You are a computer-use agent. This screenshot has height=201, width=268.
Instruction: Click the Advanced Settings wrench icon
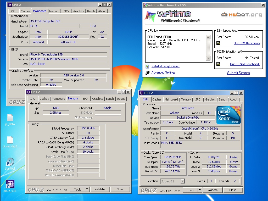point(147,73)
